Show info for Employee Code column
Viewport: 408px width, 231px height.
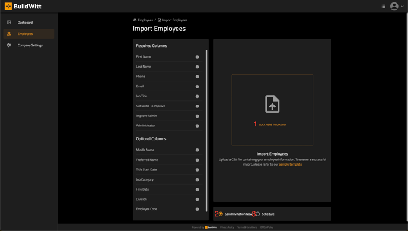coord(197,210)
